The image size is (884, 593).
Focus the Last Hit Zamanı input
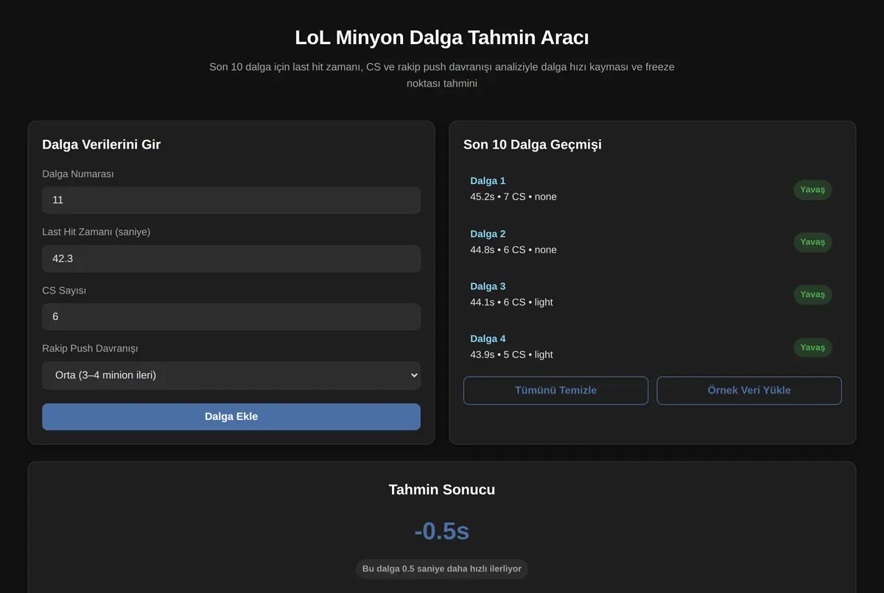click(x=231, y=259)
